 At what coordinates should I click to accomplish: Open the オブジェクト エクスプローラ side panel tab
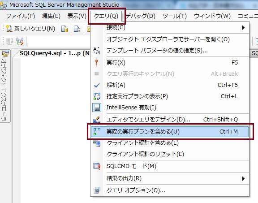tap(5, 86)
